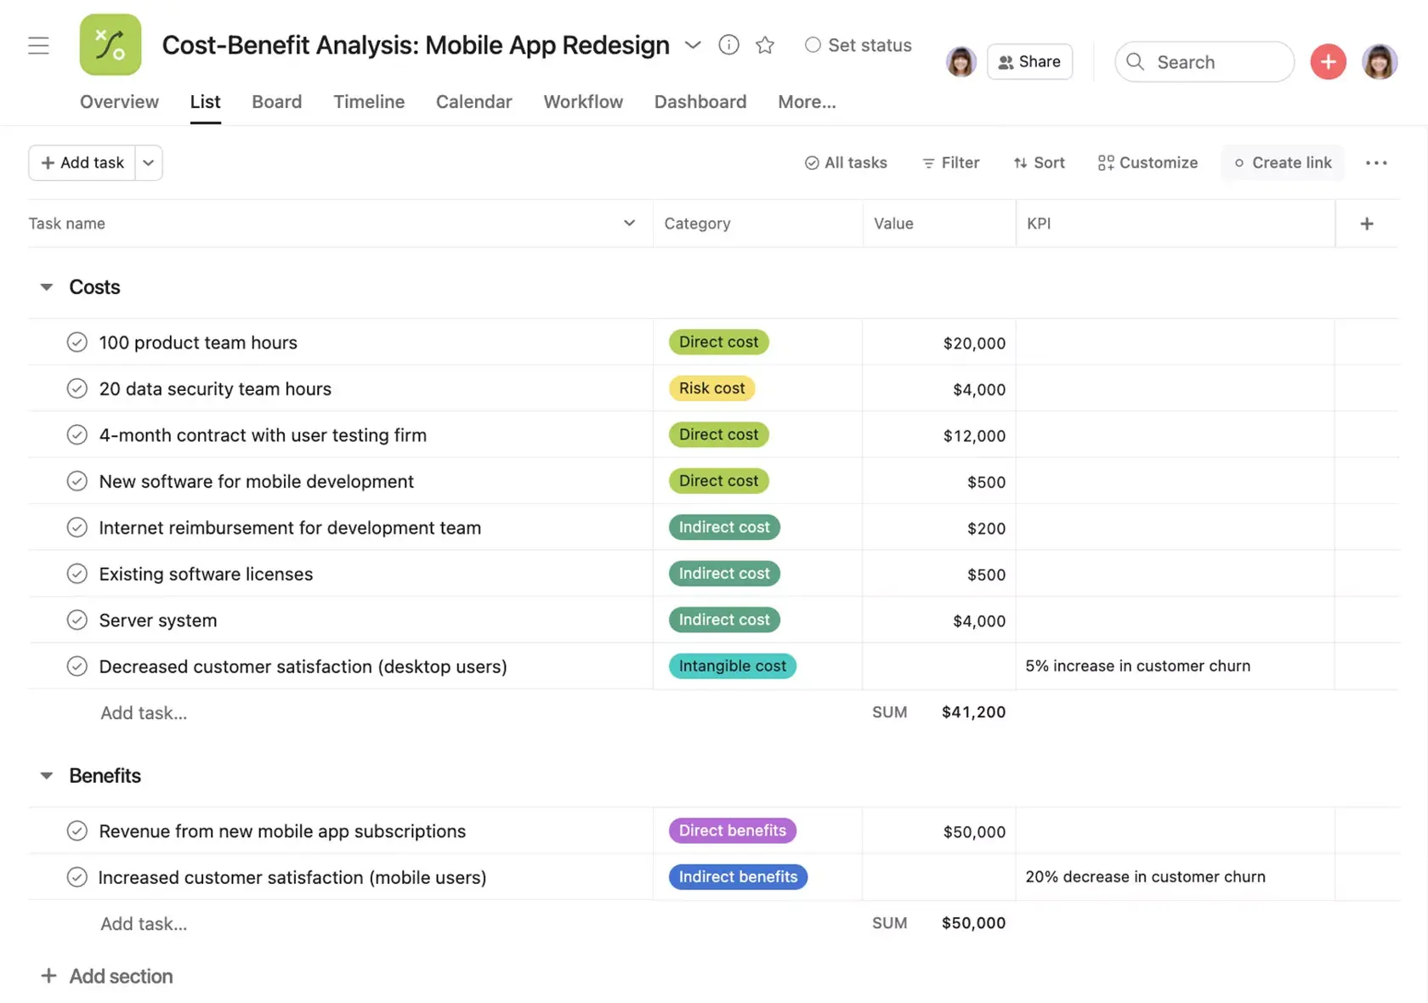1428x1003 pixels.
Task: Star the project as favorite
Action: click(x=764, y=45)
